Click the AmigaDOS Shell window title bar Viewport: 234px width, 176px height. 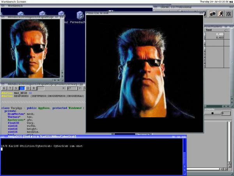(93, 136)
